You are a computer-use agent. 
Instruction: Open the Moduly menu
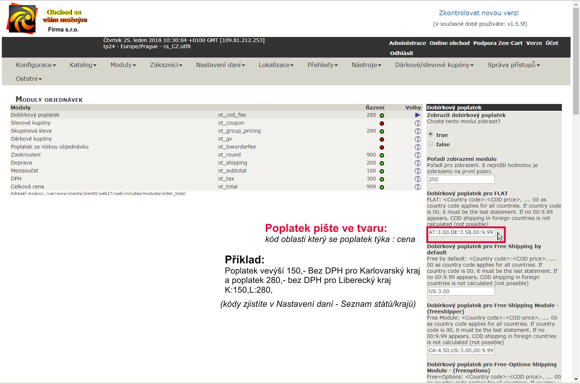coord(123,65)
